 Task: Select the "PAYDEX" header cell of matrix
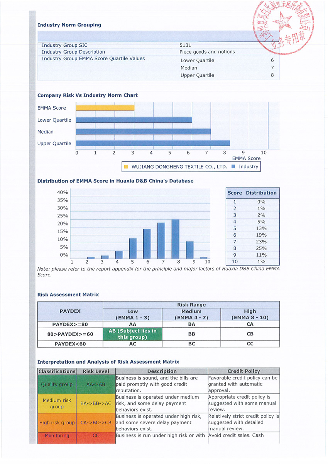[x=70, y=311]
